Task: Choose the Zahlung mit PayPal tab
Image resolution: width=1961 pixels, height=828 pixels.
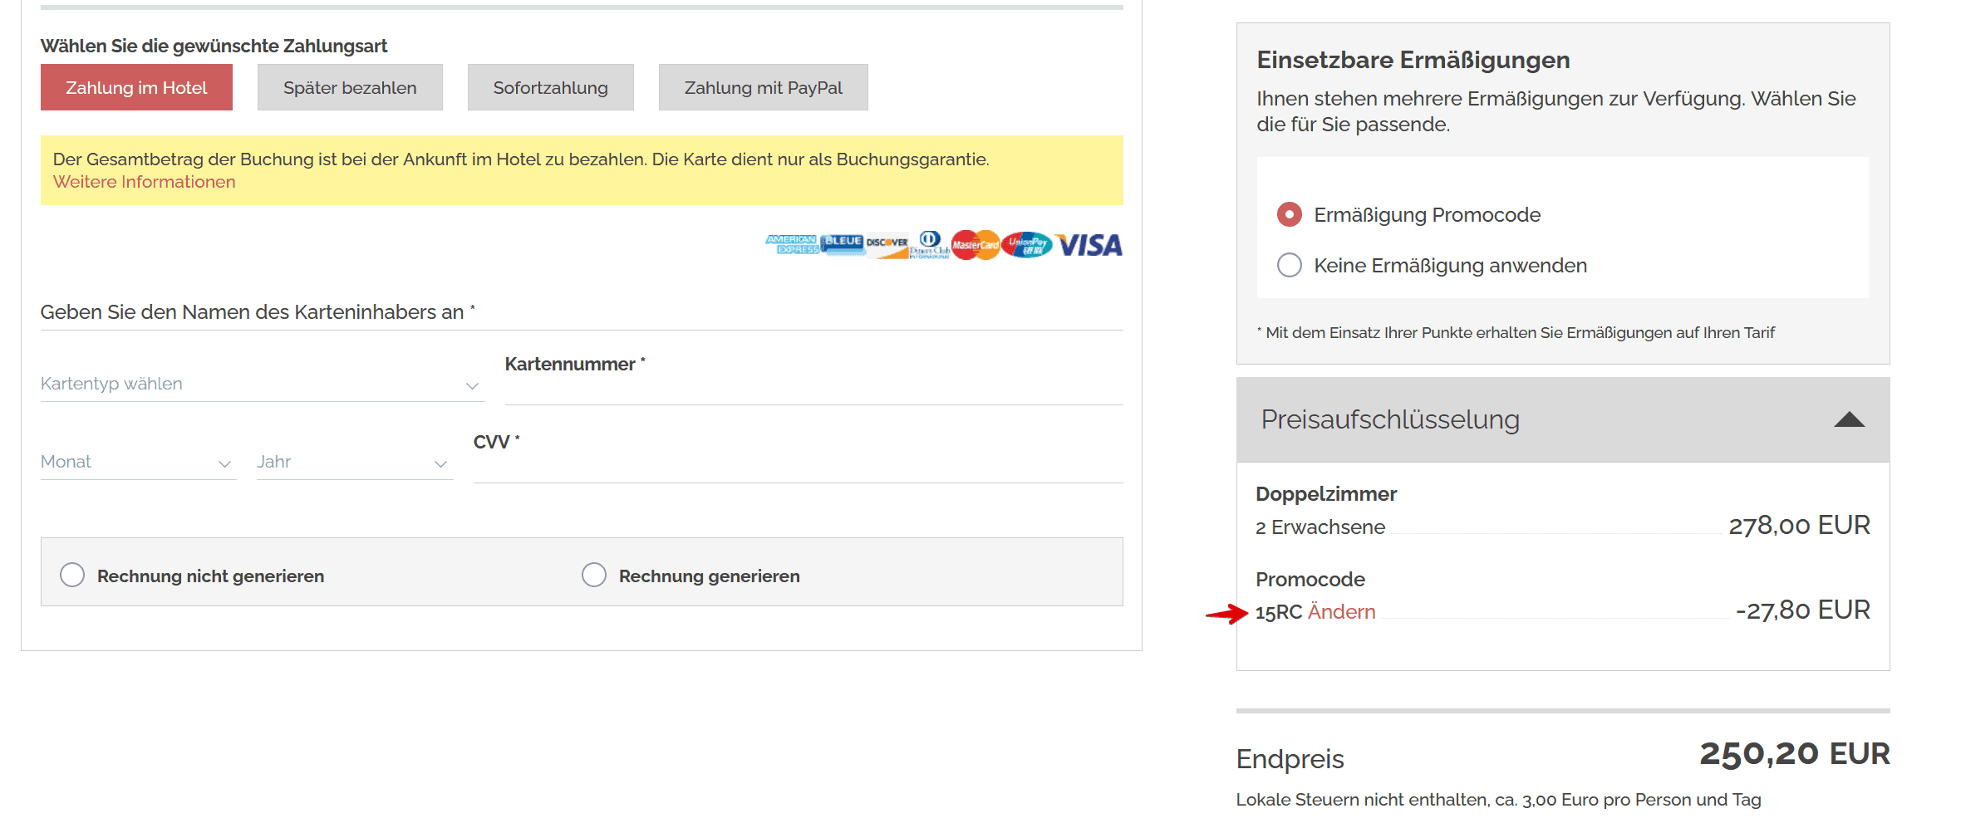Action: coord(763,87)
